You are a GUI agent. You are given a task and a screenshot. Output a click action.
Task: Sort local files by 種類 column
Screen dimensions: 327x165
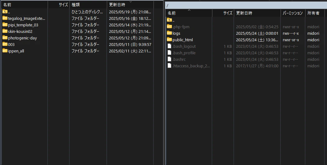88,5
